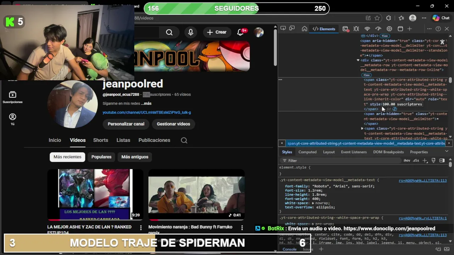The height and width of the screenshot is (255, 454).
Task: Open youtube.com/channel link
Action: point(146,112)
